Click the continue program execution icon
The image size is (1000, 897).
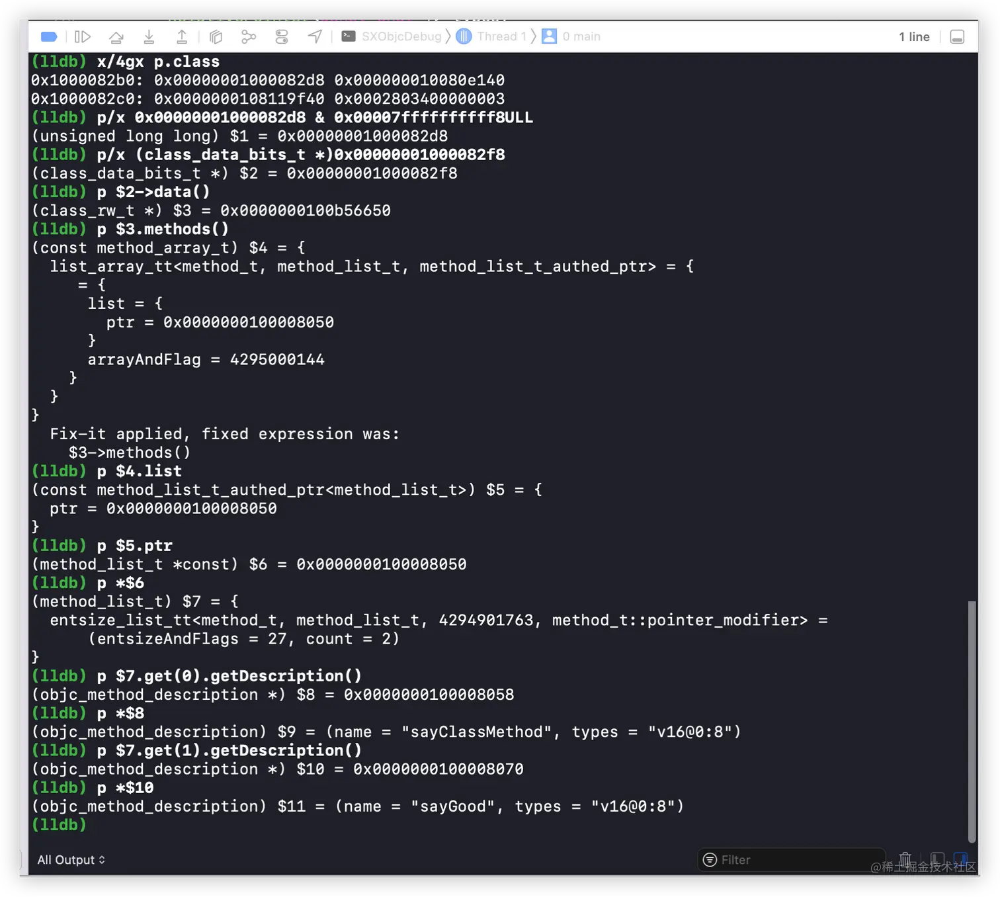pyautogui.click(x=83, y=36)
